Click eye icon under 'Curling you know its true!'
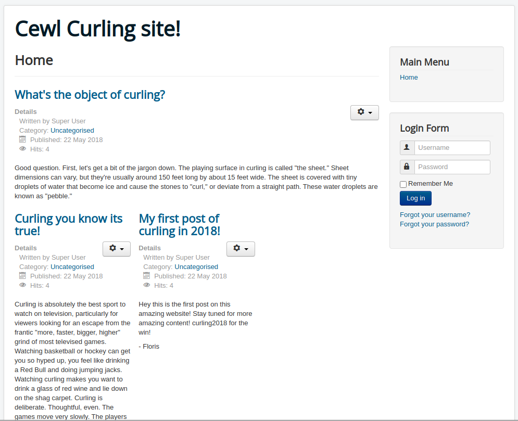Viewport: 518px width, 421px height. [22, 285]
